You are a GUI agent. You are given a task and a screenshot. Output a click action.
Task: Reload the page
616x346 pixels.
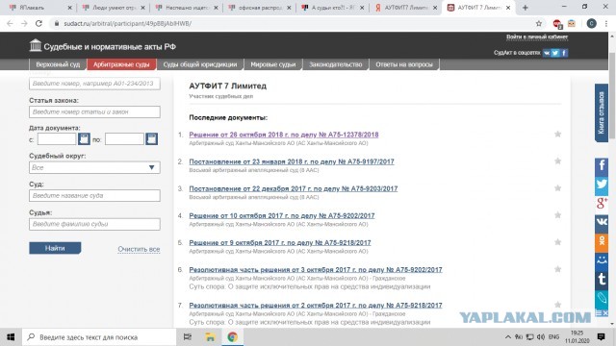(38, 23)
